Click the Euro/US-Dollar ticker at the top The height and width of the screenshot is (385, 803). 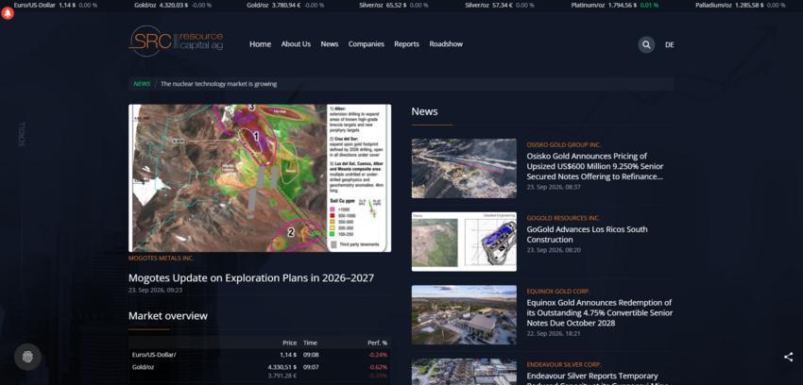[56, 5]
